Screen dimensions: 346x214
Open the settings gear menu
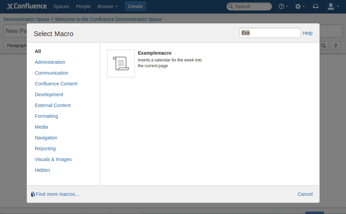point(299,6)
